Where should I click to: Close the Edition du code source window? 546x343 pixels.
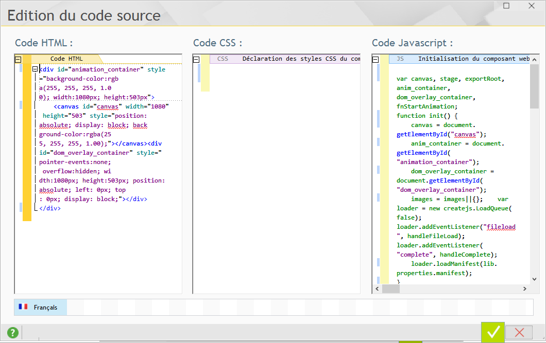531,6
